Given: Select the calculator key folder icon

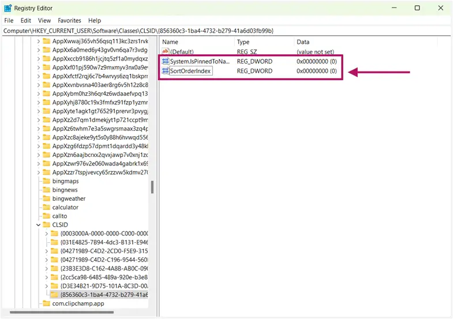Looking at the screenshot, I should click(x=46, y=207).
